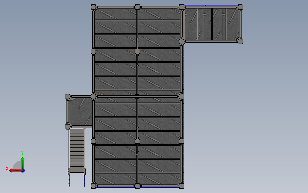
Task: Click the red X axis arrow of triad
Action: tap(16, 170)
